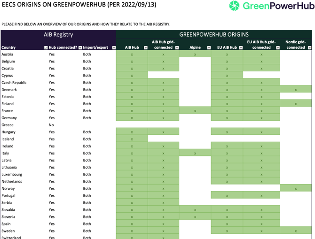Select Austria's Alpine x cell
The width and height of the screenshot is (315, 239).
(x=195, y=54)
